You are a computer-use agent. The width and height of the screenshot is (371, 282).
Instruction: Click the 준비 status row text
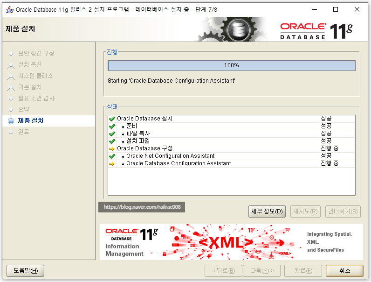click(x=131, y=126)
